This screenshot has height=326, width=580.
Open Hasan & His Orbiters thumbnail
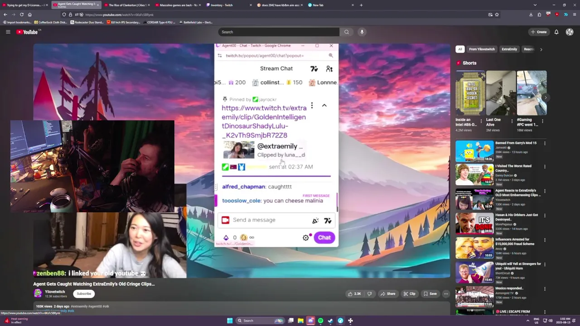coord(474,224)
